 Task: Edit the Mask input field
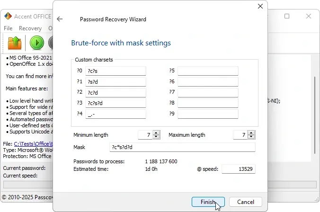tap(182, 148)
